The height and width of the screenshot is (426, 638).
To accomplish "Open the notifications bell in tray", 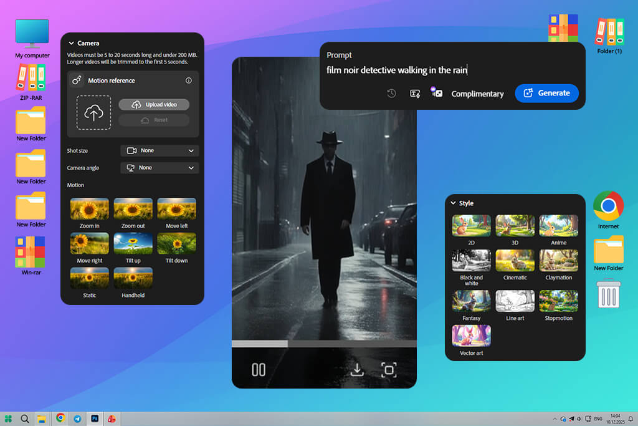I will click(631, 419).
